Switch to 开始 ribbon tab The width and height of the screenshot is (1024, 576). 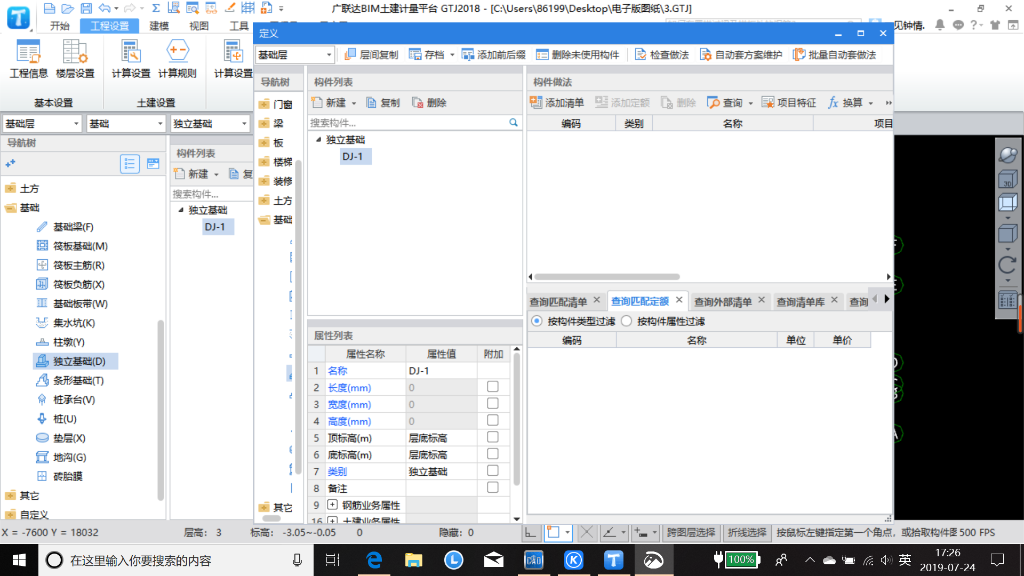(x=60, y=26)
